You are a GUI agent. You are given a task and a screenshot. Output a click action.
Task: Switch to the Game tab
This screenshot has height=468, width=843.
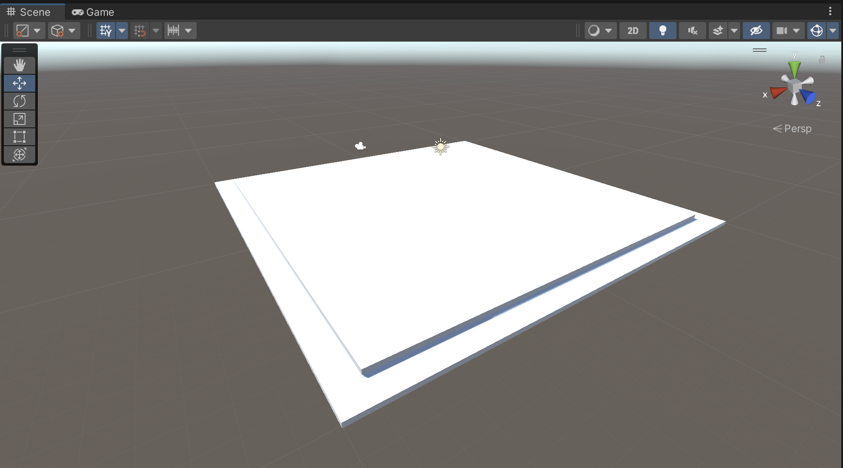click(93, 12)
